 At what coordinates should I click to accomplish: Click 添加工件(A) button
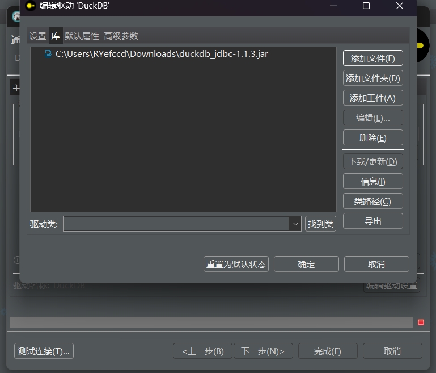(373, 98)
